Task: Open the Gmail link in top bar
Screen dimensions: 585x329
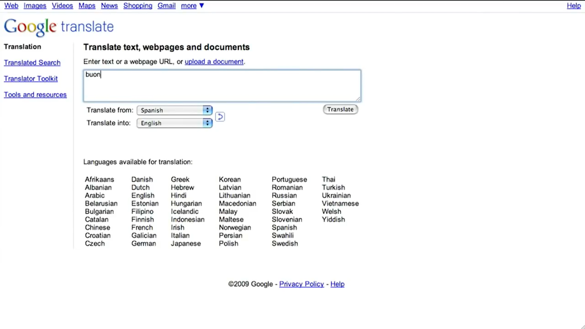Action: click(x=167, y=5)
